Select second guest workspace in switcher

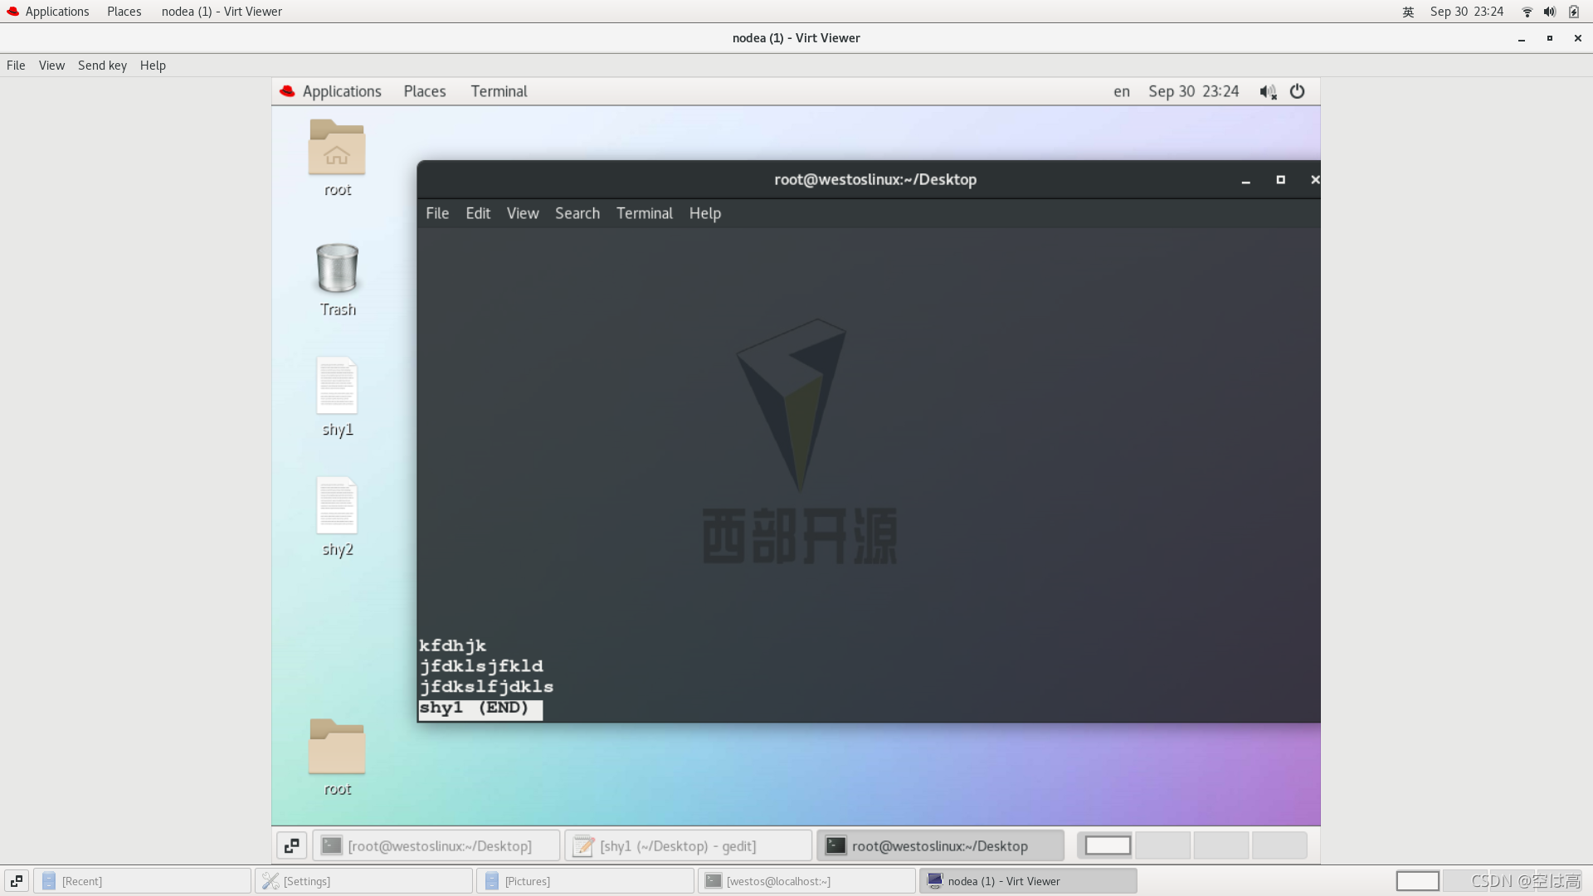pos(1163,845)
